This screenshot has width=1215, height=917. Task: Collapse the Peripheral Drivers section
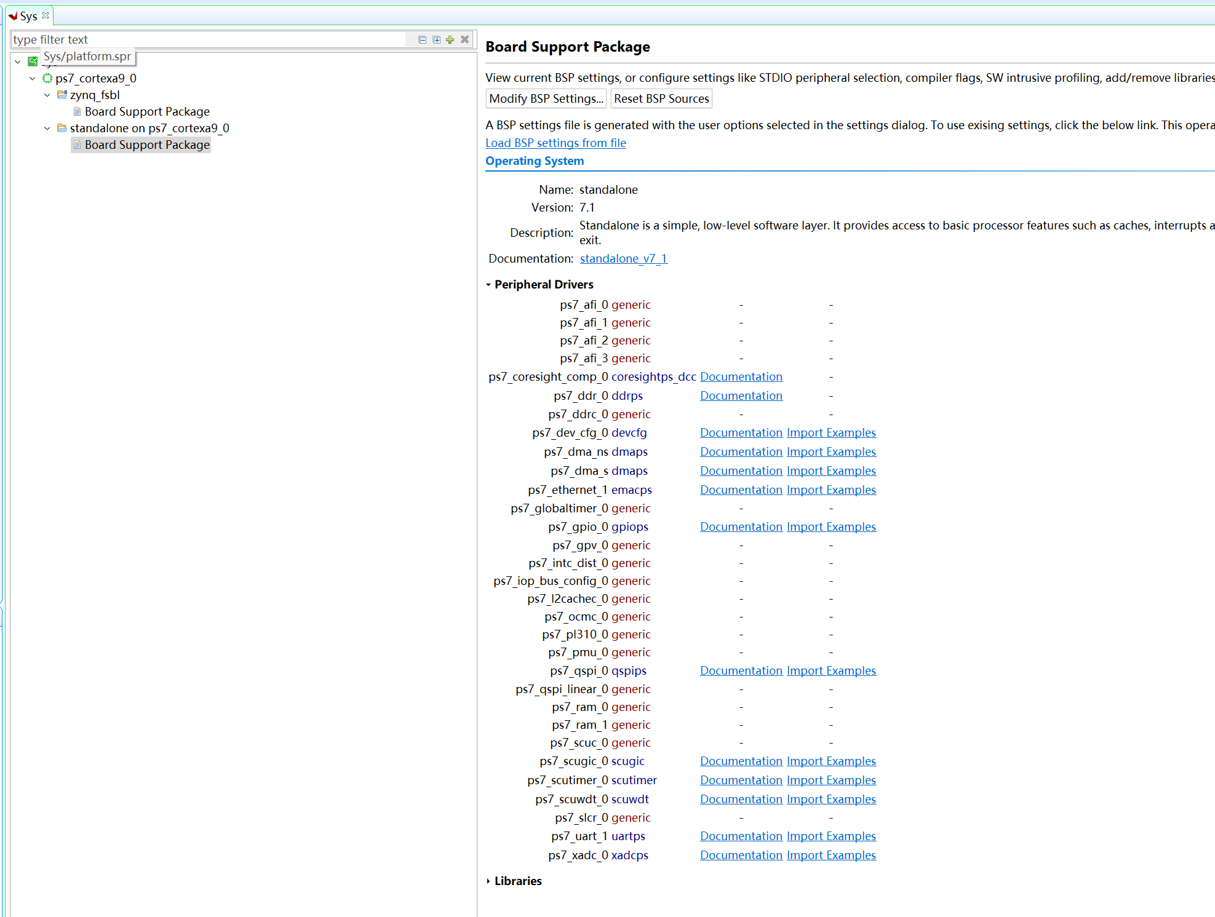[x=488, y=285]
